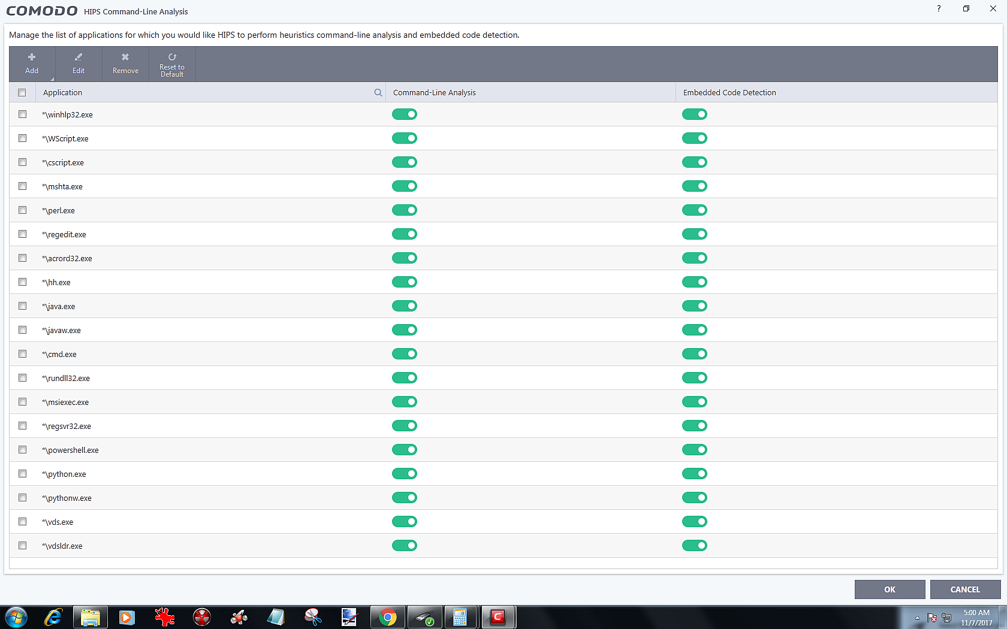Mark the *\regedit.exe row checkbox
The width and height of the screenshot is (1007, 629).
click(23, 234)
